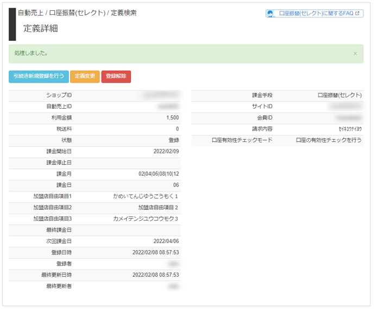Click the value カメイテンジユウコウモク３
This screenshot has height=311, width=377.
[x=146, y=219]
